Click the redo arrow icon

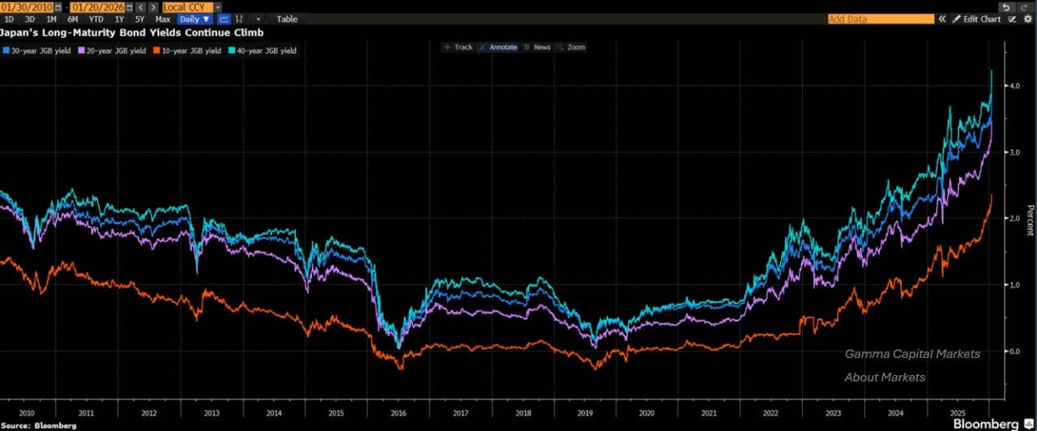pyautogui.click(x=1024, y=7)
